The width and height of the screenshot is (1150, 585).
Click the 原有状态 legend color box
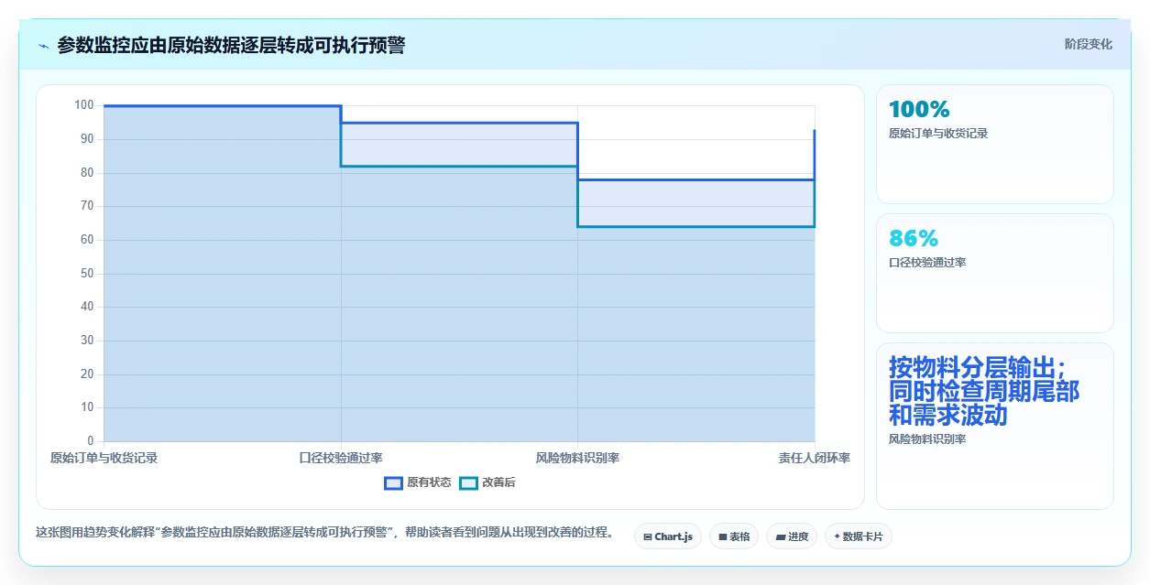(x=394, y=482)
